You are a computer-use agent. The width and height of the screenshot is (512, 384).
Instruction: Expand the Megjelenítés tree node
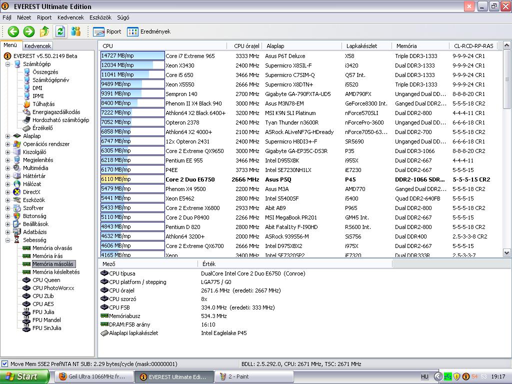click(7, 160)
